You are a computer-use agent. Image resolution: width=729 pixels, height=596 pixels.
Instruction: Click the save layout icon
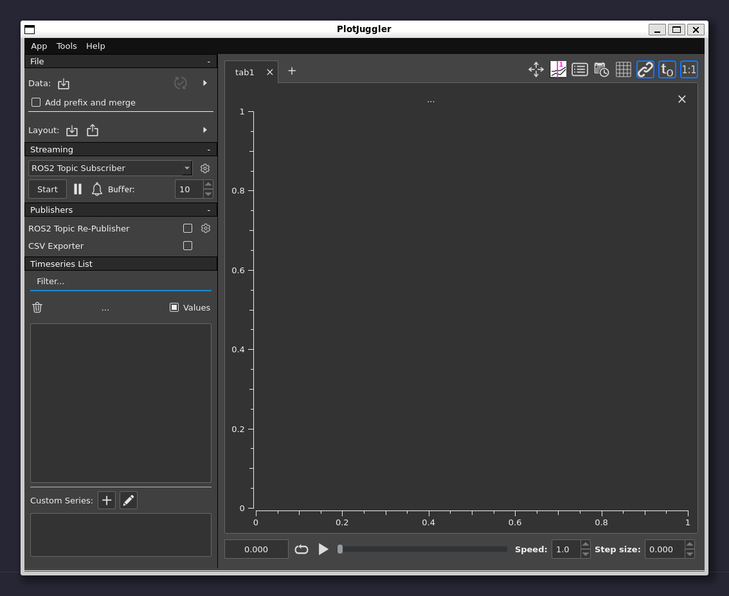[93, 130]
